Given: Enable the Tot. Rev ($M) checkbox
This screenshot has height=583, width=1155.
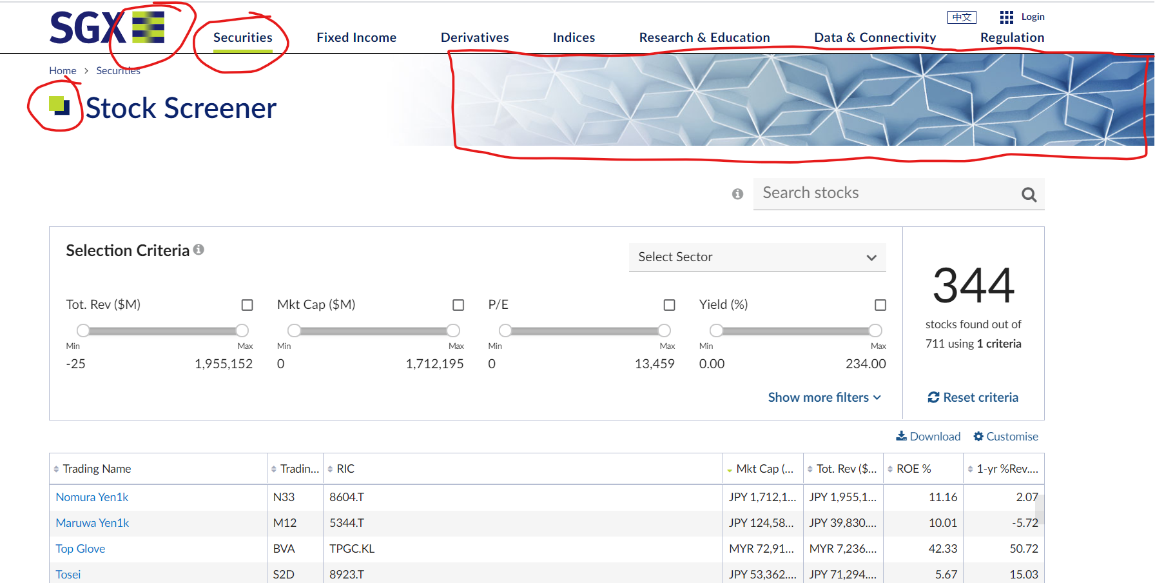Looking at the screenshot, I should point(247,305).
